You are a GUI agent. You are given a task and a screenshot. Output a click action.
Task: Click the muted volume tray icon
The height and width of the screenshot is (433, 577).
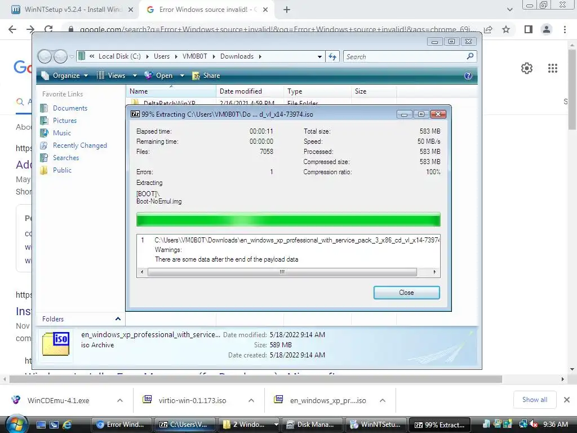pos(534,425)
